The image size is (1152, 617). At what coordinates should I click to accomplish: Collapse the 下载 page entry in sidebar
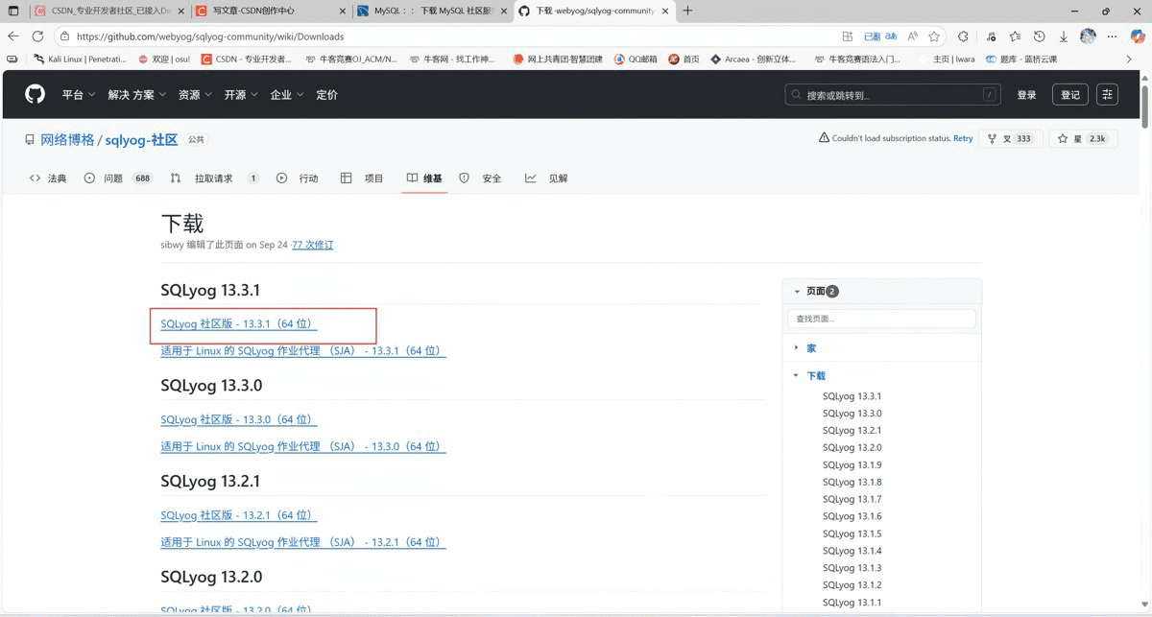tap(797, 375)
